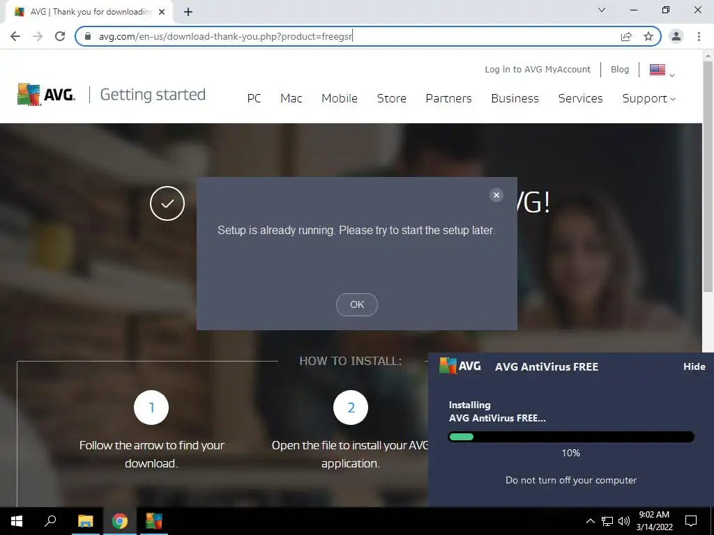The image size is (714, 535).
Task: Reload the page with refresh icon
Action: pyautogui.click(x=60, y=36)
